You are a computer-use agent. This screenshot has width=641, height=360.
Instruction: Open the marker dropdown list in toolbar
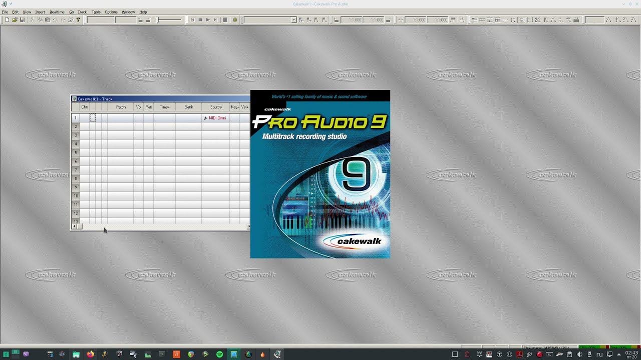(294, 20)
